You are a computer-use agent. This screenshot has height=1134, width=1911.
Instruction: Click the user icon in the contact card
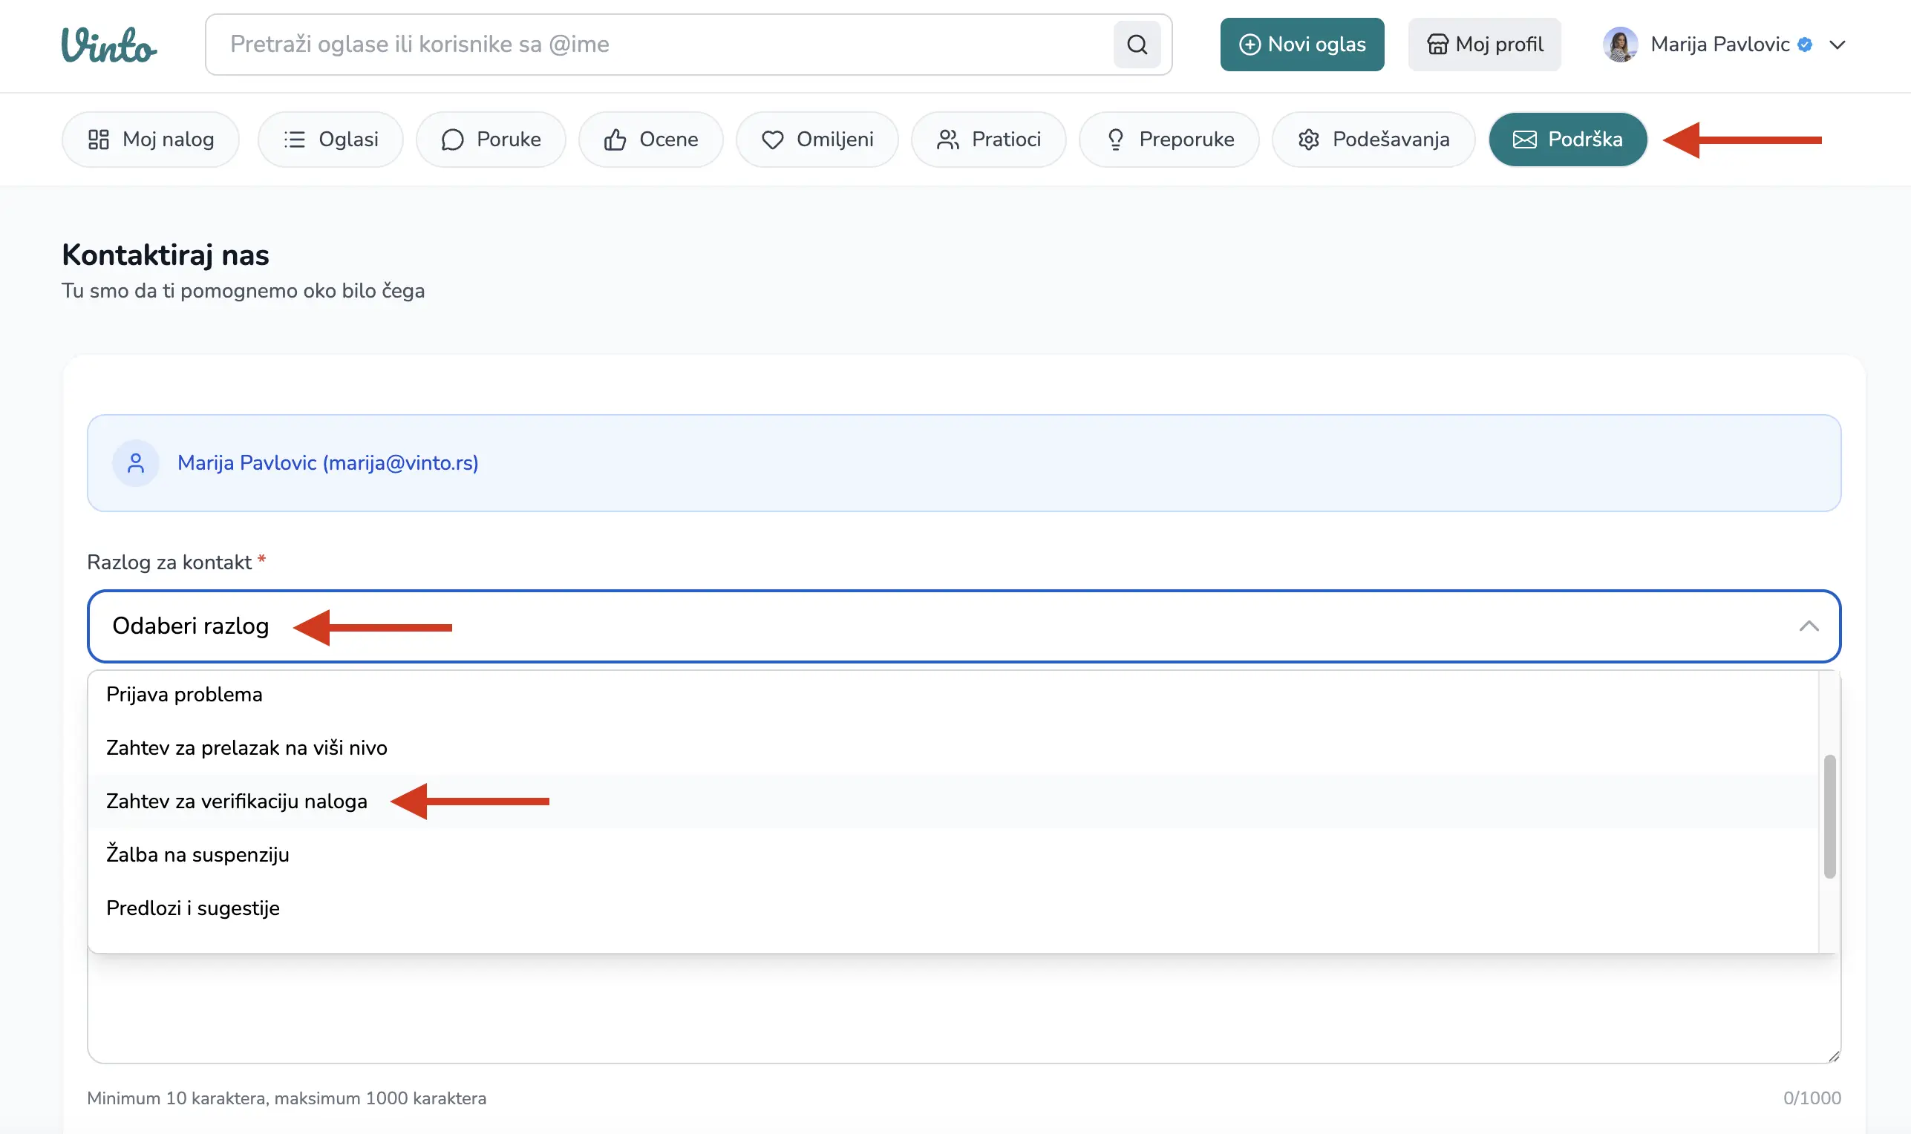(135, 463)
